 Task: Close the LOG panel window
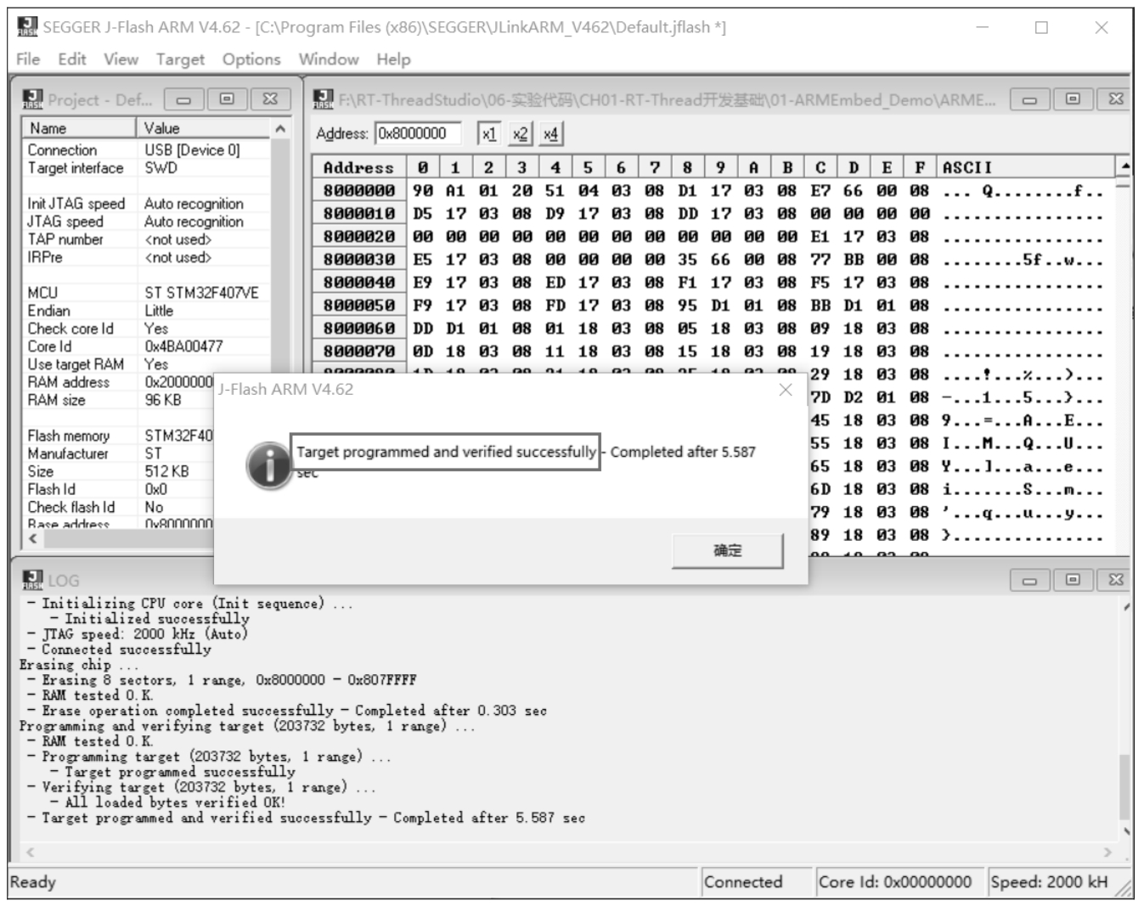(x=1116, y=580)
